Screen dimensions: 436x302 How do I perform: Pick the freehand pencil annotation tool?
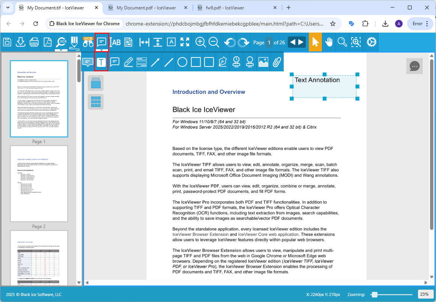tap(128, 62)
